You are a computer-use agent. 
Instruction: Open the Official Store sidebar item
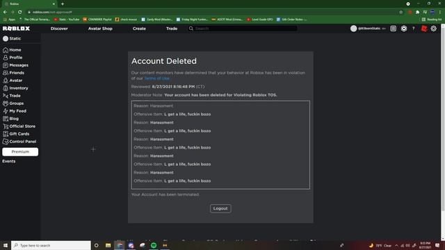(x=19, y=126)
